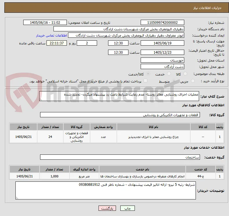Click the unit cell متر مربع

point(84,176)
